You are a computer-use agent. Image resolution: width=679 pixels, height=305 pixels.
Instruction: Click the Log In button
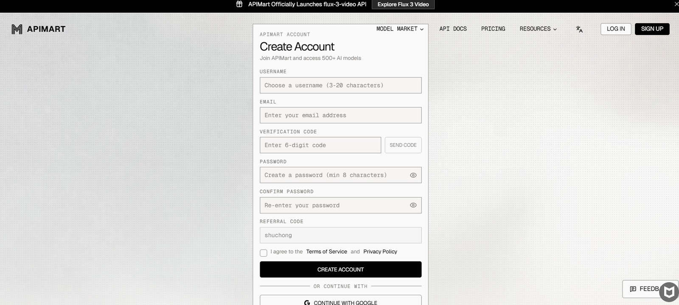tap(616, 29)
